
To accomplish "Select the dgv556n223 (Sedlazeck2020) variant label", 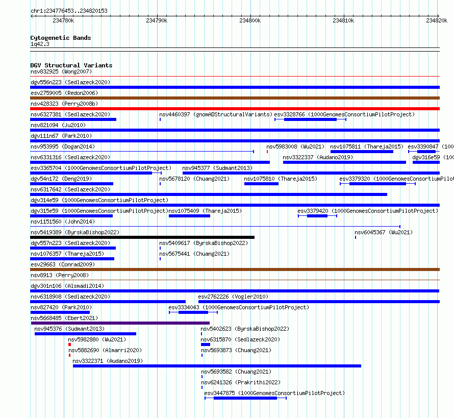I will (70, 82).
